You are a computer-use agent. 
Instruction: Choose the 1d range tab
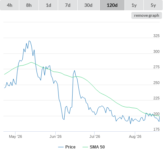coord(48,5)
